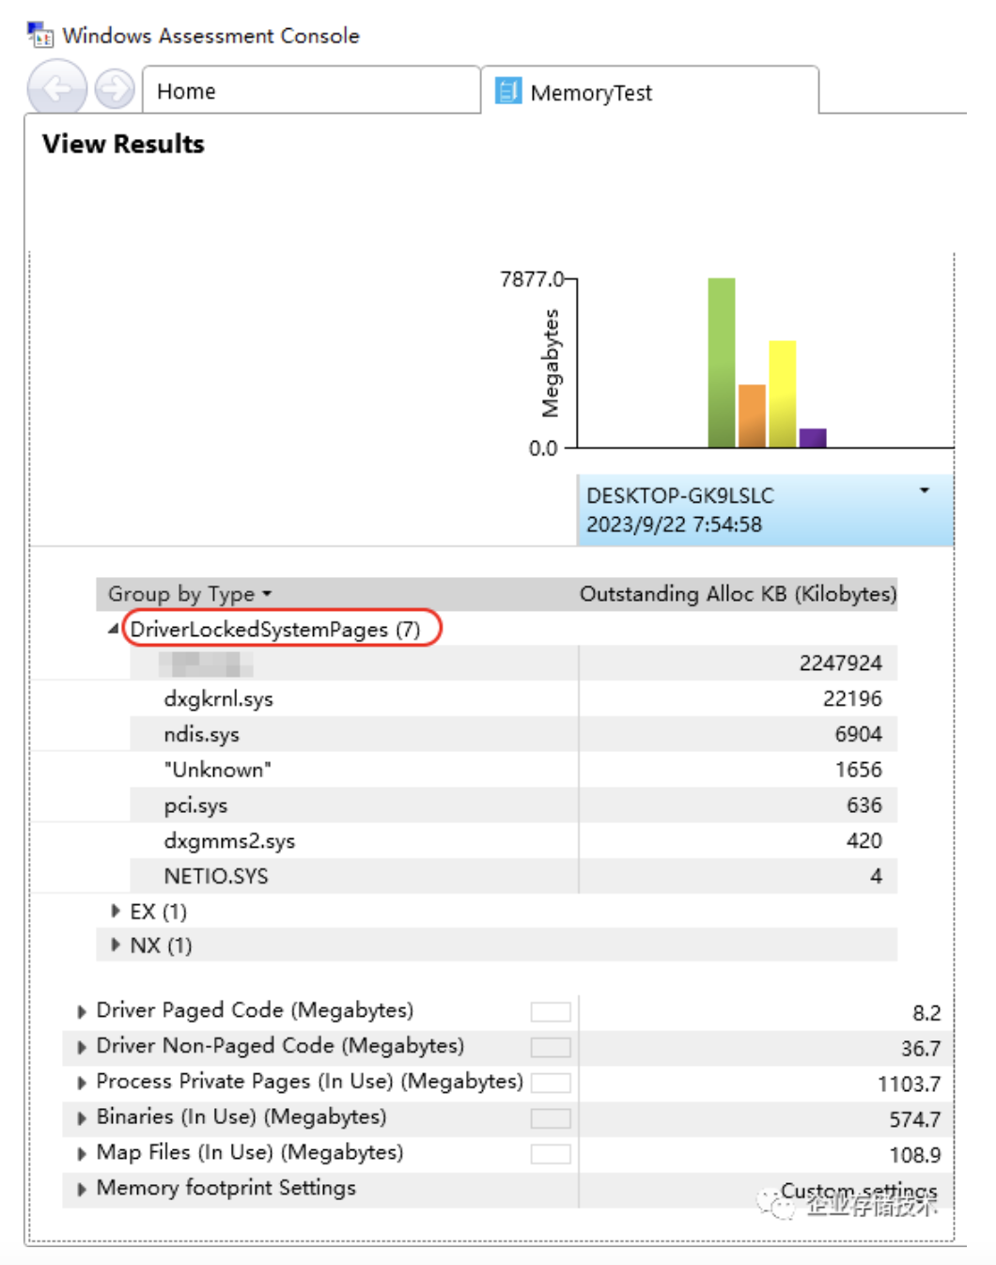Click the 36.7 Non-Paged Code value
The image size is (996, 1265).
pyautogui.click(x=921, y=1048)
